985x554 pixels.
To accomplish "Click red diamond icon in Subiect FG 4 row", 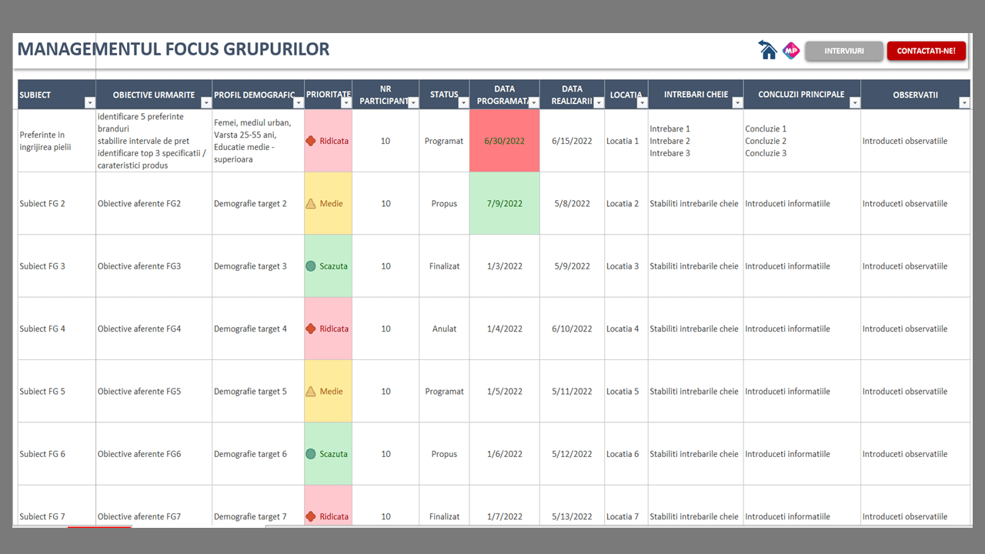I will 311,329.
